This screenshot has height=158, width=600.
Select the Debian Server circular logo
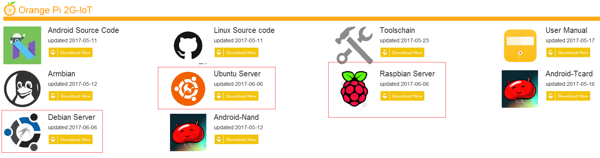(22, 132)
